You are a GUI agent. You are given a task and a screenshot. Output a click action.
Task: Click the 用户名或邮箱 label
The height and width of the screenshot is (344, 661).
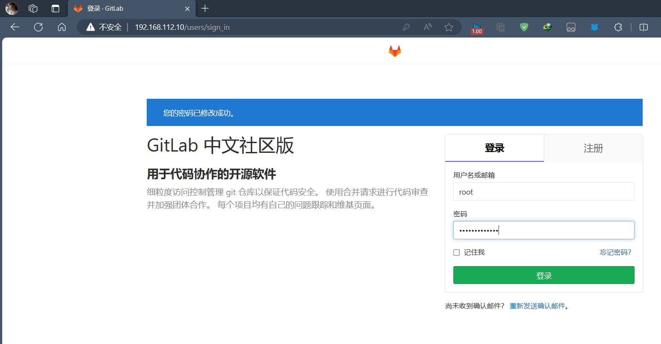474,175
